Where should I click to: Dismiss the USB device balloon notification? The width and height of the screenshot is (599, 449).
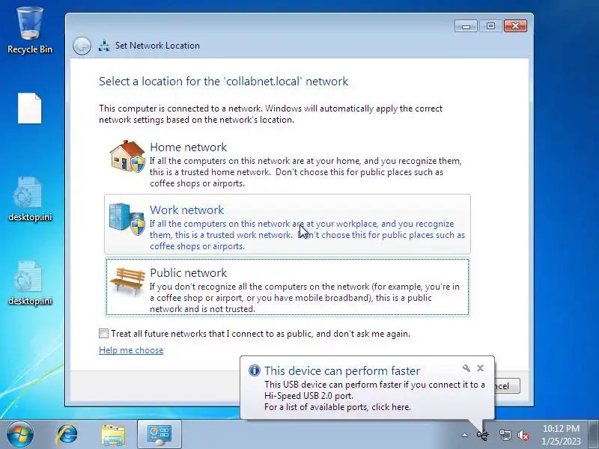tap(480, 368)
